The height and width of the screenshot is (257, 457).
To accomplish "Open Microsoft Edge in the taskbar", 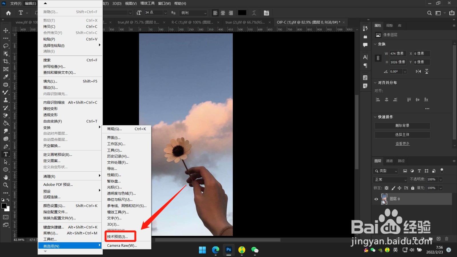I will [x=216, y=250].
